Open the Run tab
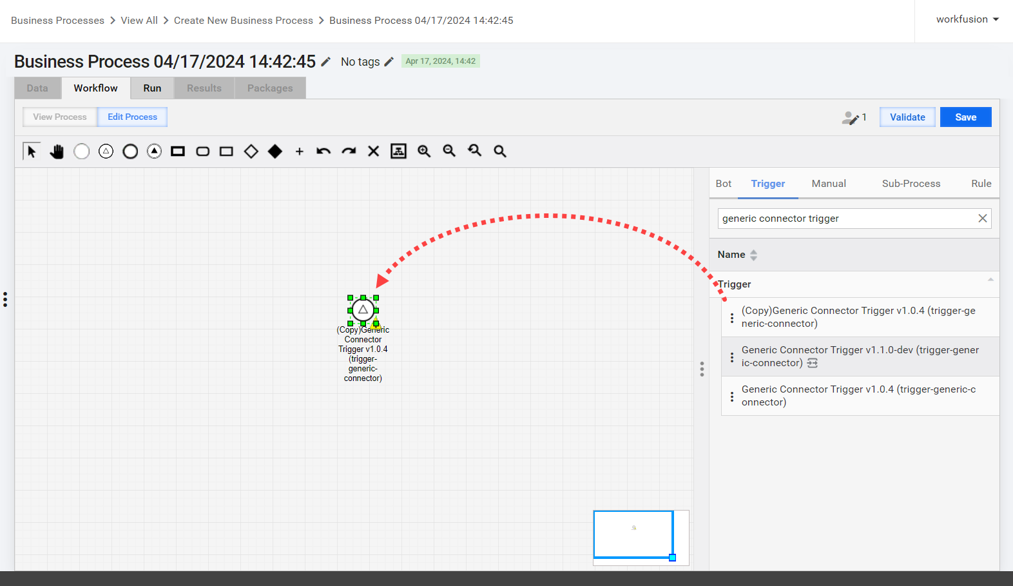Viewport: 1013px width, 586px height. (152, 88)
